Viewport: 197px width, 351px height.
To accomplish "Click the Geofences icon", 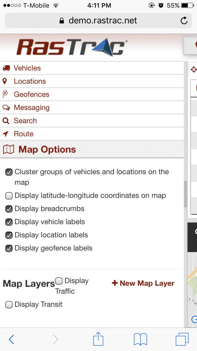I will 5,94.
